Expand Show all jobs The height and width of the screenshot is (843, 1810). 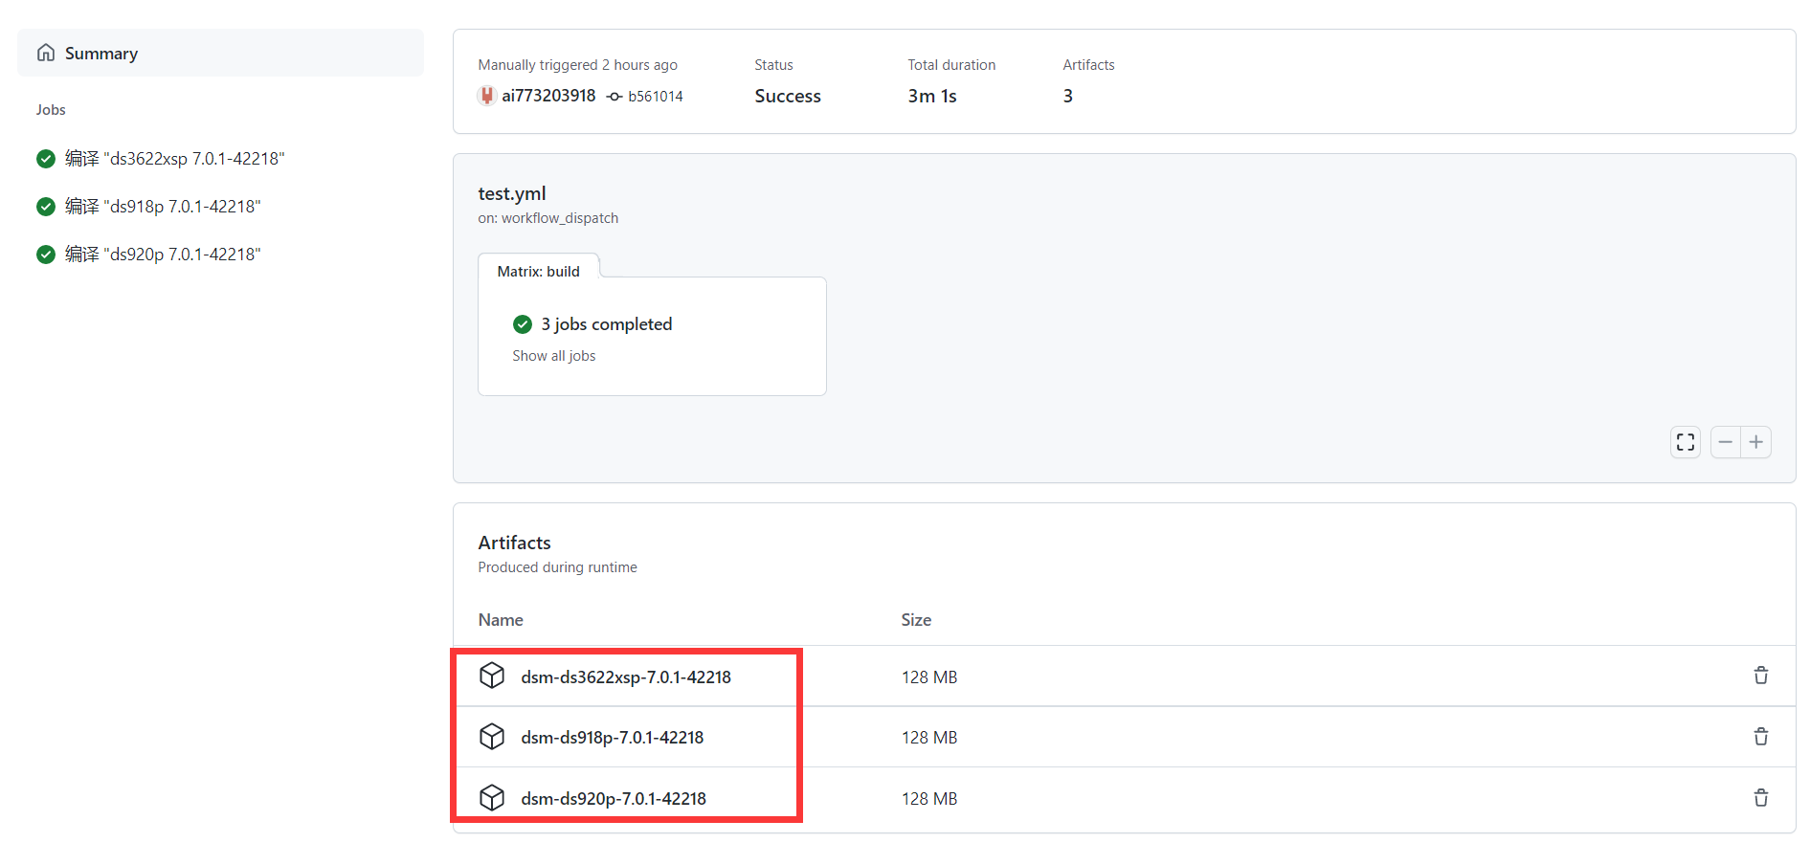click(554, 356)
